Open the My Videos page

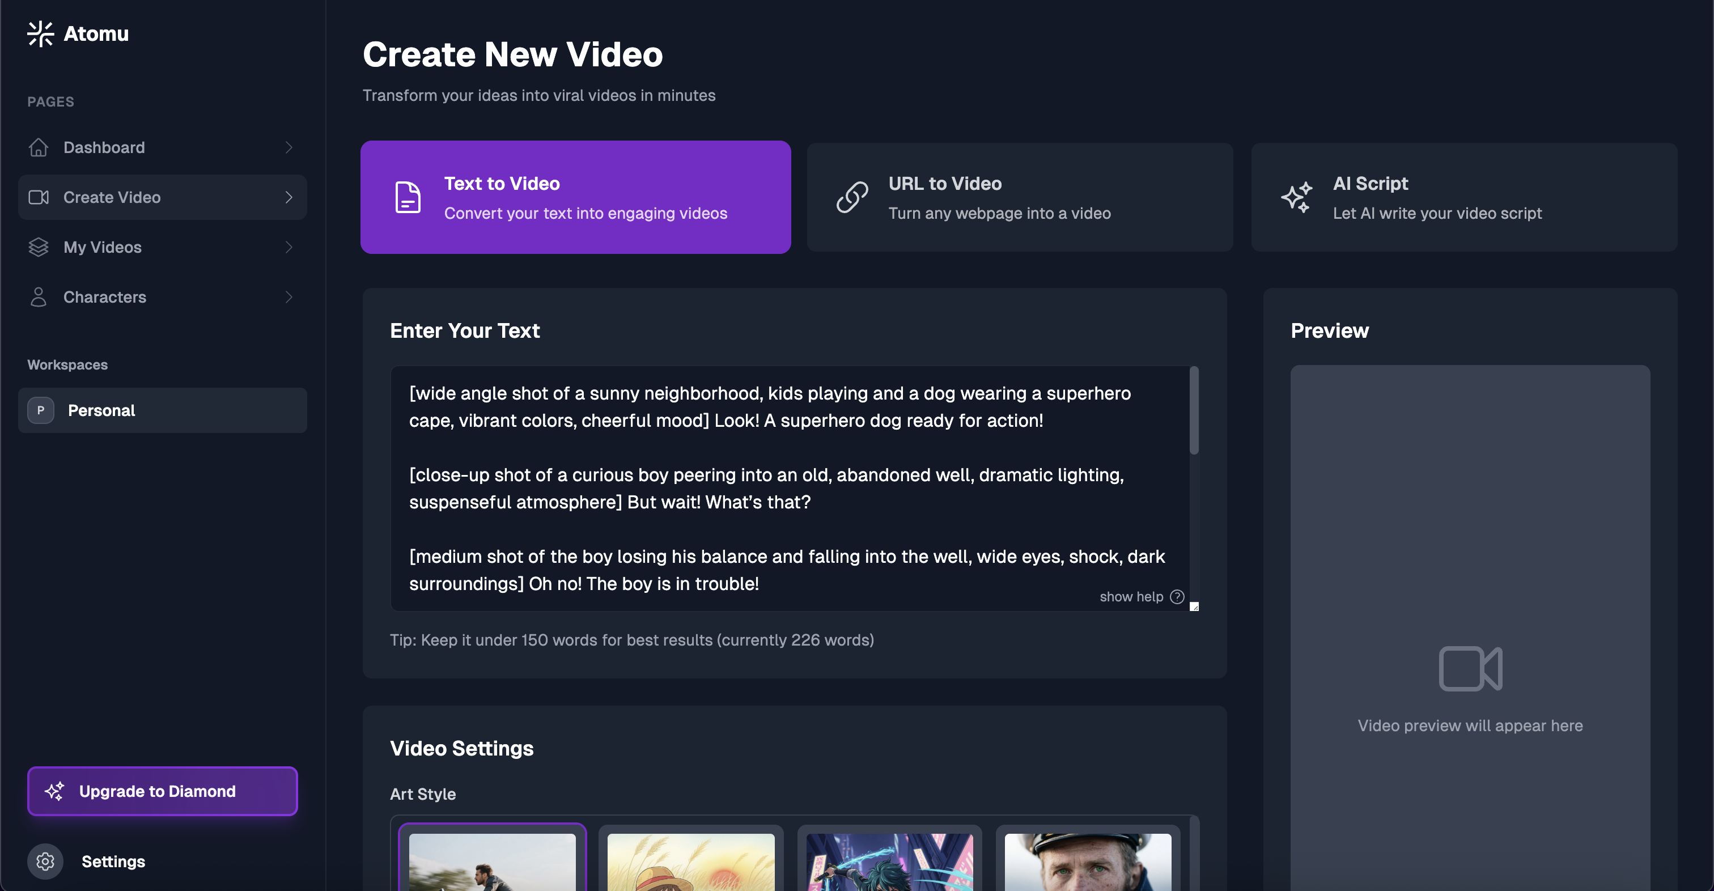point(162,247)
